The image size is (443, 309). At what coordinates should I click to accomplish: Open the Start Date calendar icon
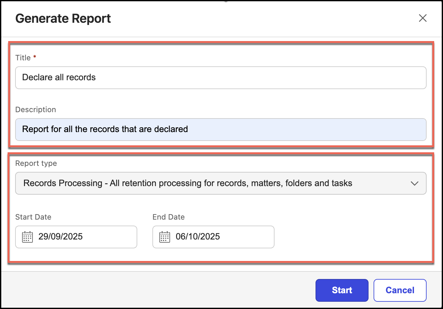point(27,237)
